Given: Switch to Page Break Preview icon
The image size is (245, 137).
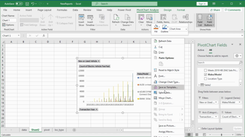Looking at the screenshot, I should tap(204, 134).
